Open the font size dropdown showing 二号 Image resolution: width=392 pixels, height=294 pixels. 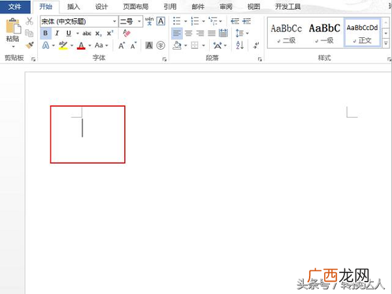(x=139, y=22)
